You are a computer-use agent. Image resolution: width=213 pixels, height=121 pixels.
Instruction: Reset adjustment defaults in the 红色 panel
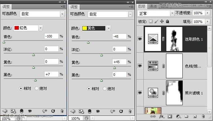coord(53,111)
